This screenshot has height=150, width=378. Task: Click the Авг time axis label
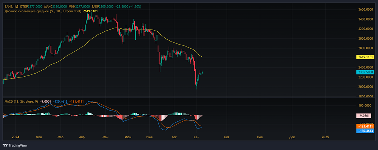click(174, 137)
